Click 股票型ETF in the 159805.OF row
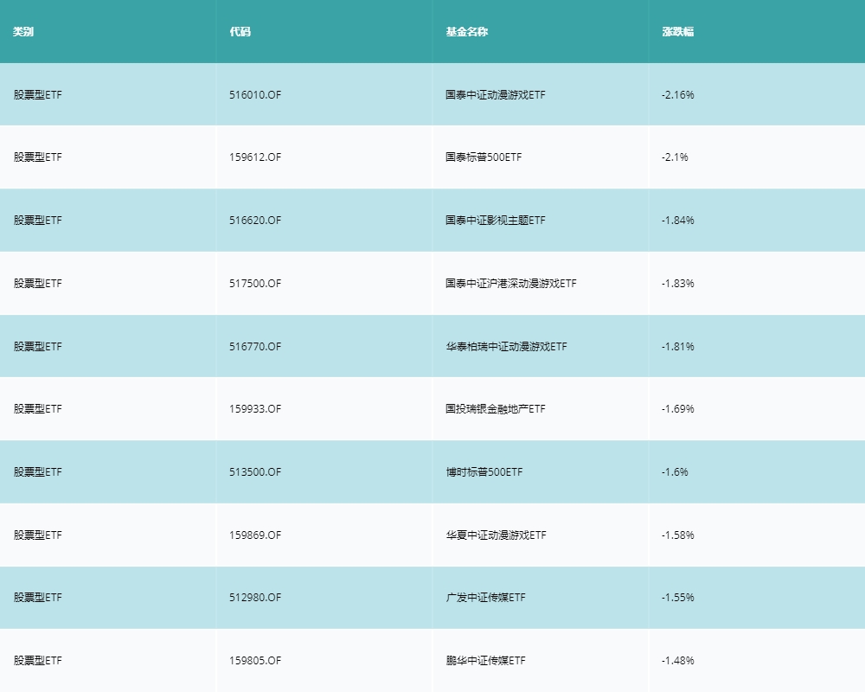The width and height of the screenshot is (865, 692). 37,661
